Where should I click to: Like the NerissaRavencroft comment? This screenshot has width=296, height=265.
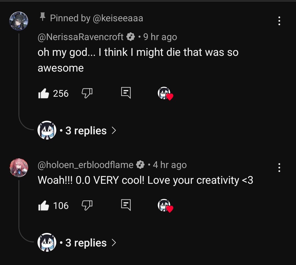pos(44,94)
